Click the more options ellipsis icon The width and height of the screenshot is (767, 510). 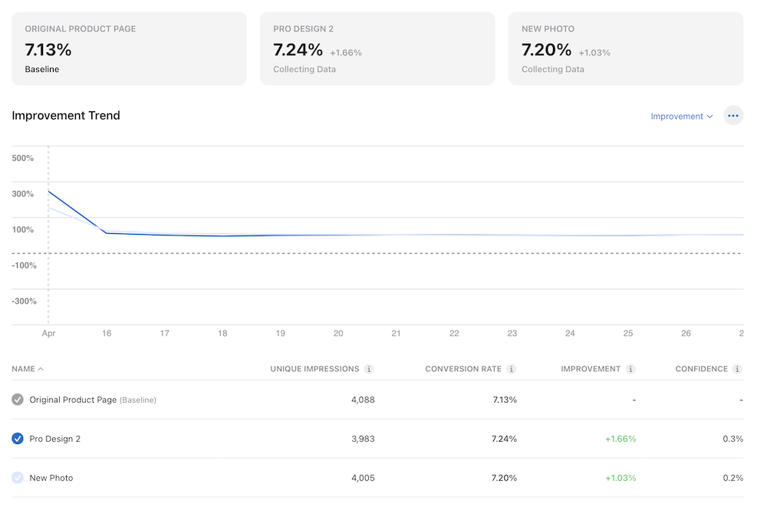coord(733,115)
